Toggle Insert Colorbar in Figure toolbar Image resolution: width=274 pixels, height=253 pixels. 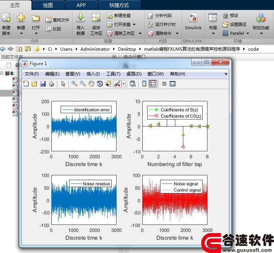144,84
